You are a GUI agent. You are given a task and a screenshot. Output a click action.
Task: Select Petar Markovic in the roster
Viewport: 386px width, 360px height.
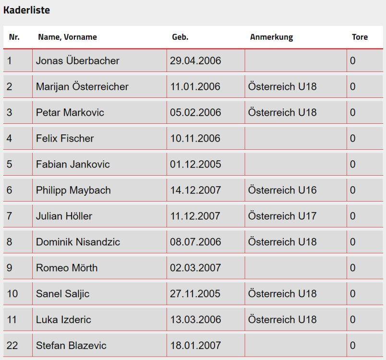click(x=70, y=113)
